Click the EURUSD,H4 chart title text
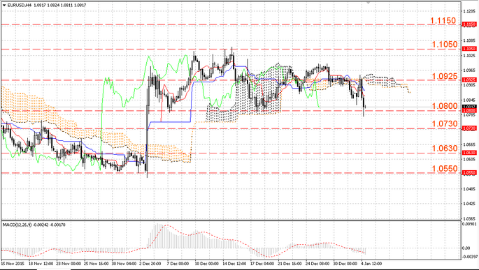Screen dimensions: 479x270 click(x=19, y=5)
